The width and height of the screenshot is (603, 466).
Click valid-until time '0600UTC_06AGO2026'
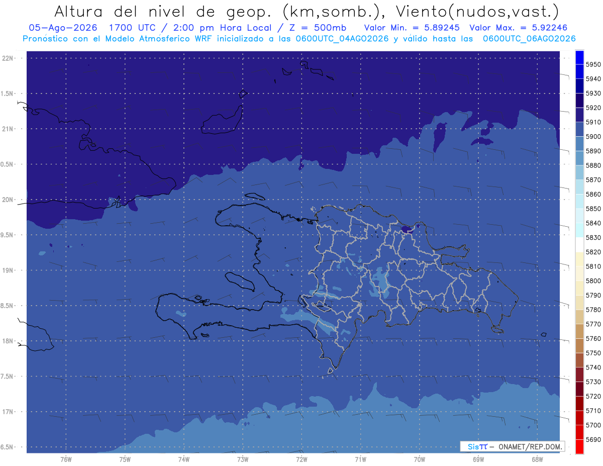[x=529, y=38]
